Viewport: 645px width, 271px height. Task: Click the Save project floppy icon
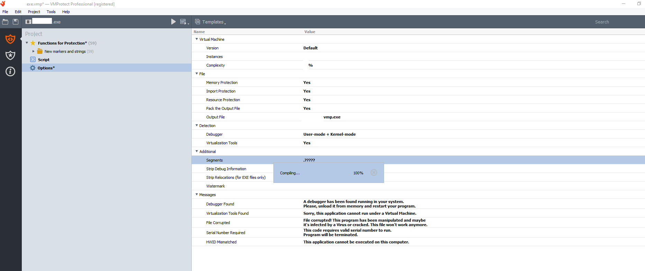16,22
